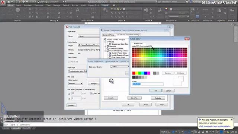The width and height of the screenshot is (238, 134).
Task: Click Cancel in Select Color dialog
Action: [168, 91]
